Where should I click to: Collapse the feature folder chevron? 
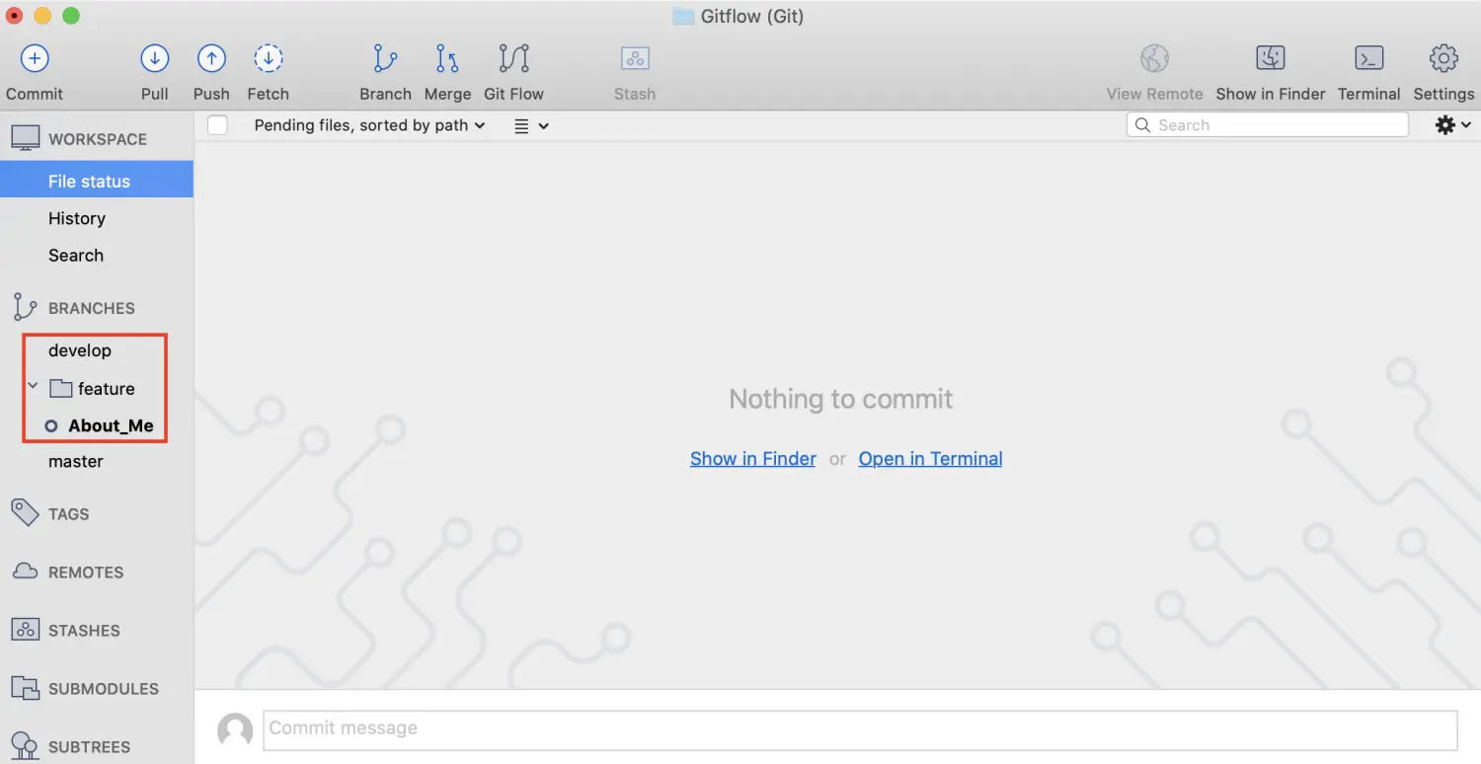[33, 387]
